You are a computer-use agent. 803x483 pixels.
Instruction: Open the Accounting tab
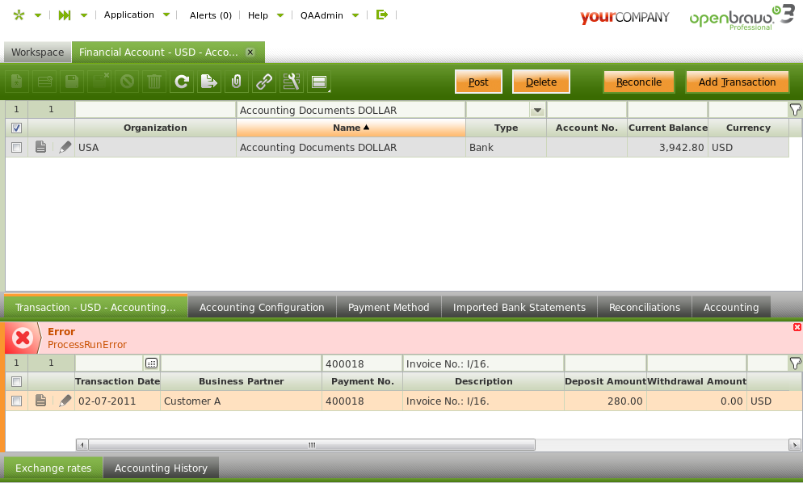tap(731, 307)
